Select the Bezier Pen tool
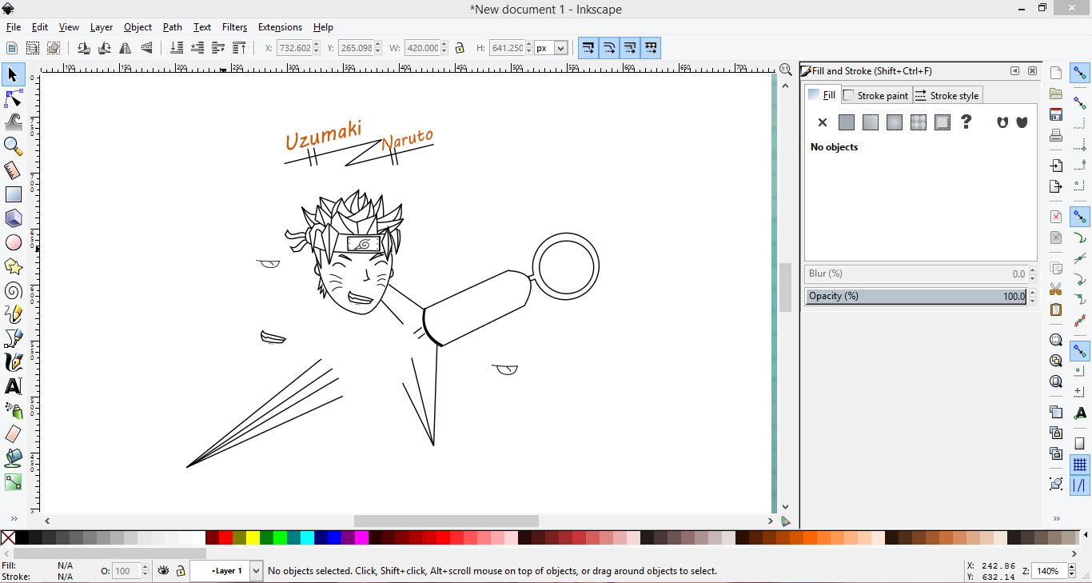 click(x=14, y=338)
